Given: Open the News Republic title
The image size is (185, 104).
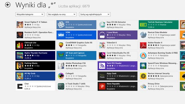Looking at the screenshot, I should click(x=113, y=83).
